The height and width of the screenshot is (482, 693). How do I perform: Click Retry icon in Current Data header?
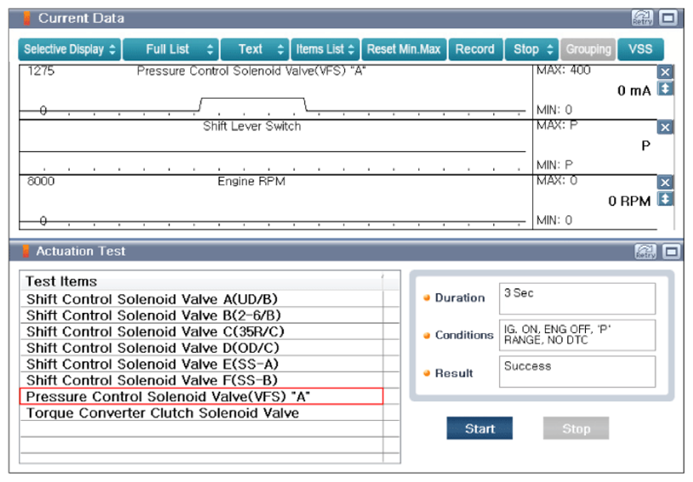pyautogui.click(x=642, y=18)
